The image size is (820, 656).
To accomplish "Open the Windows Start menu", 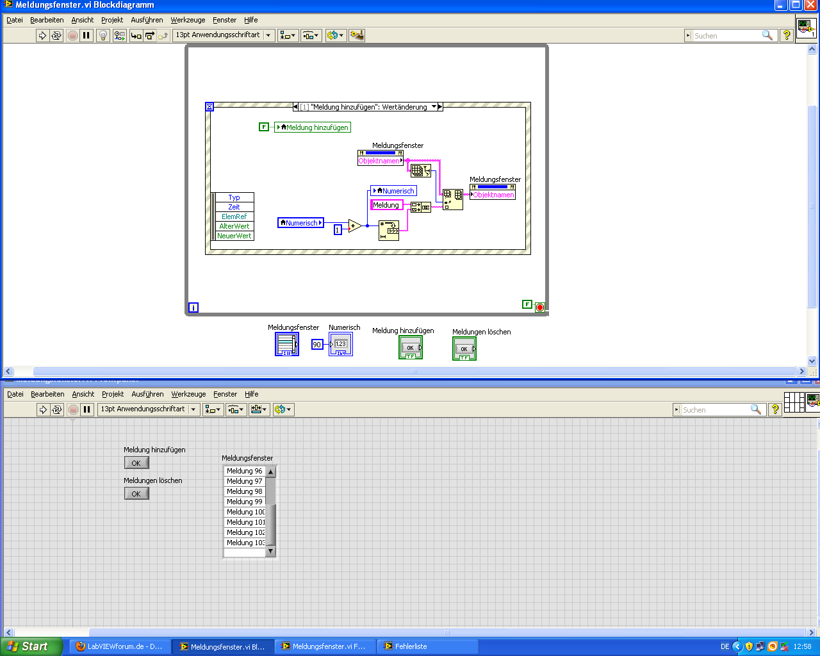I will 31,646.
